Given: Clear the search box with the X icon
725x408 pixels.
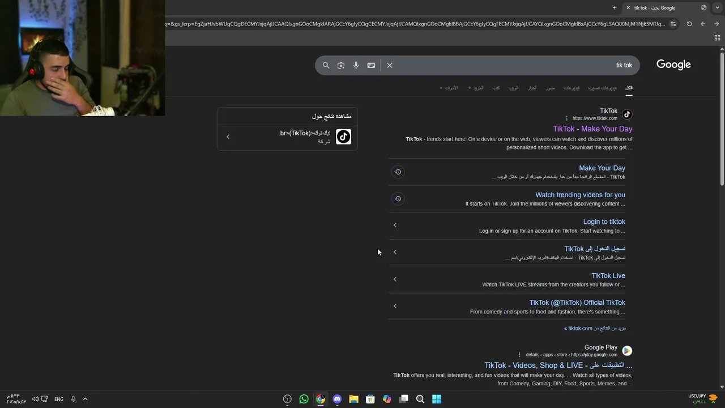Looking at the screenshot, I should click(x=390, y=65).
